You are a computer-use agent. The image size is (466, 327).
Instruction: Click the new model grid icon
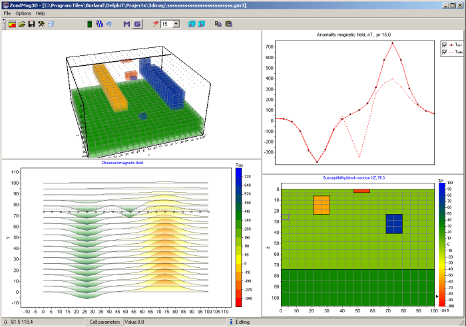click(12, 24)
